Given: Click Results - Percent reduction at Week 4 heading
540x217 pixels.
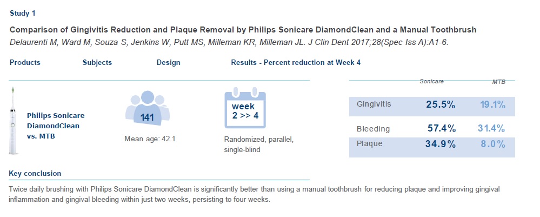Looking at the screenshot, I should (296, 62).
